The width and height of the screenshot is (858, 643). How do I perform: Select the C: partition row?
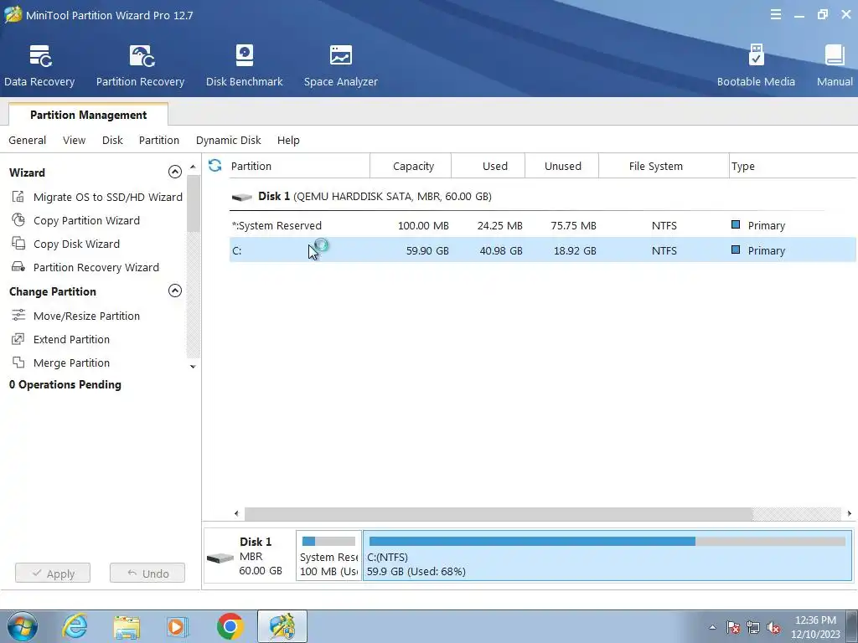pos(542,249)
